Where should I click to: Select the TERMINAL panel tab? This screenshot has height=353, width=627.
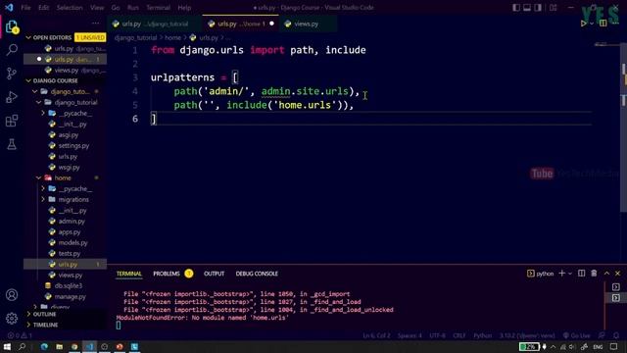pos(128,274)
